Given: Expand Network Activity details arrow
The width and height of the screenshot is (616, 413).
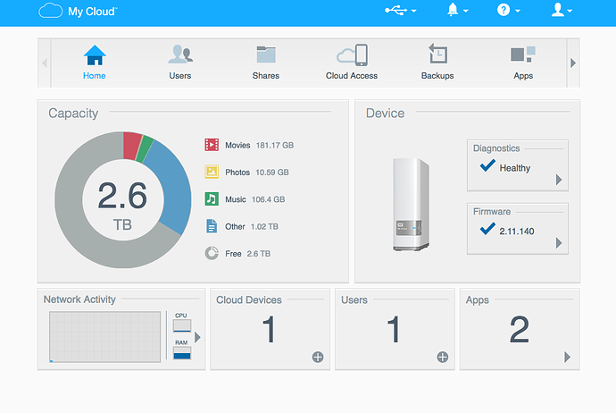Looking at the screenshot, I should click(x=197, y=337).
